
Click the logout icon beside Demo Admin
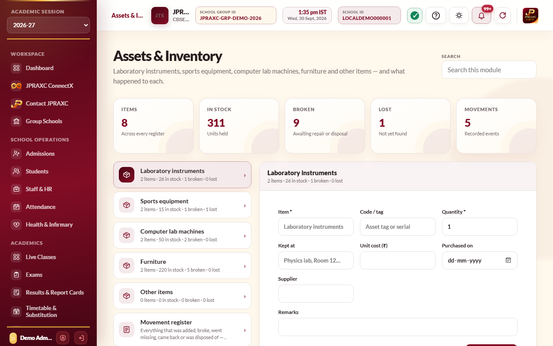81,338
